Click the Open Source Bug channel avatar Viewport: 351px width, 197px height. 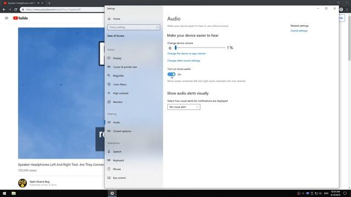click(x=22, y=183)
